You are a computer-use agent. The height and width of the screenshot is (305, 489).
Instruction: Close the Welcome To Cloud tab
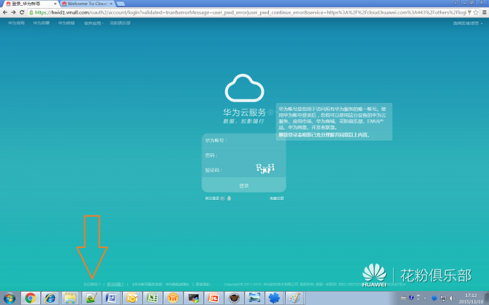(111, 4)
